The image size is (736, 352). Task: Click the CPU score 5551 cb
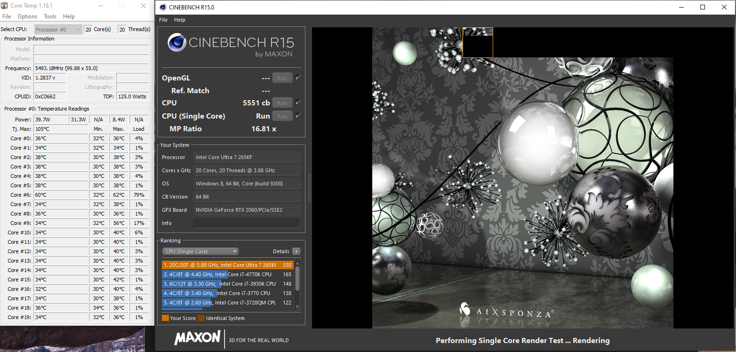(256, 103)
